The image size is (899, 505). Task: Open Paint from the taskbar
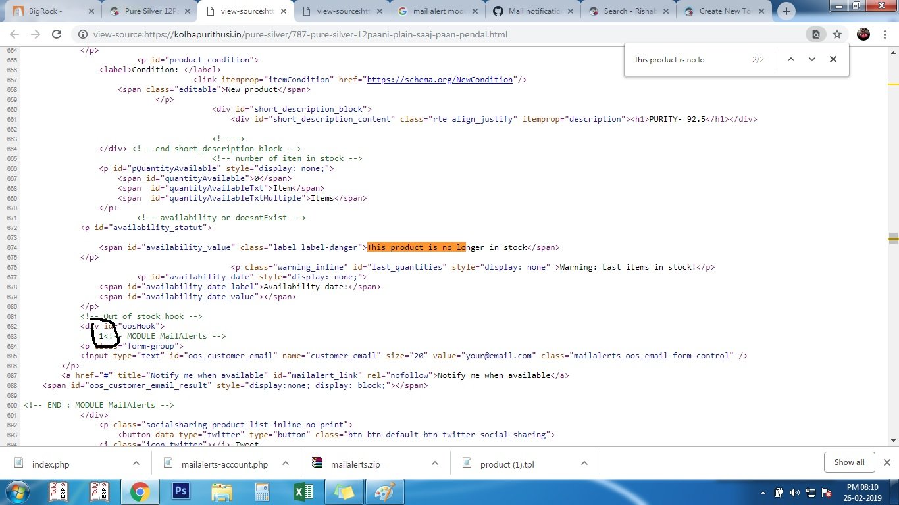[384, 492]
